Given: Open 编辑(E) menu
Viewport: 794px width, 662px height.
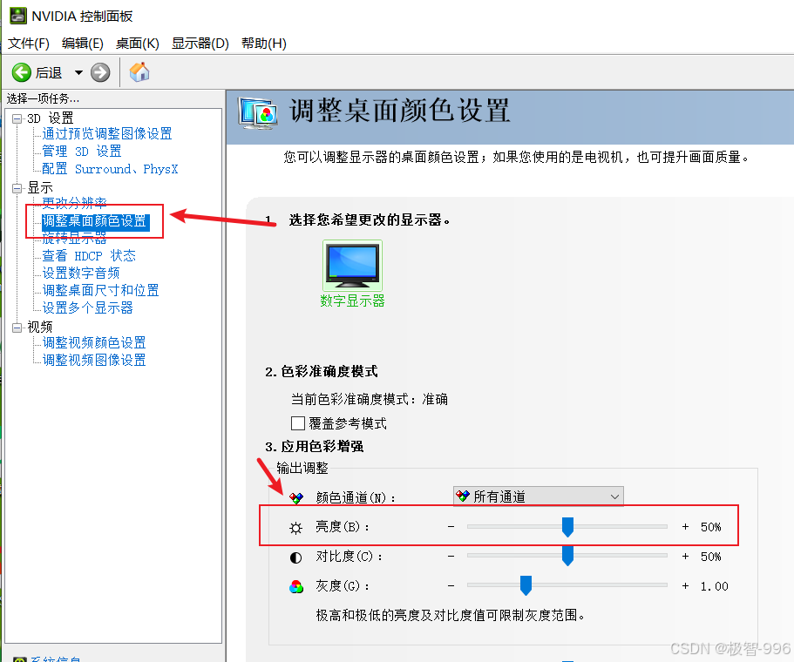Looking at the screenshot, I should click(82, 44).
